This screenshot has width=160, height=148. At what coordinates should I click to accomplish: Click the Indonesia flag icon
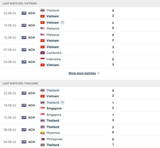tap(43, 59)
